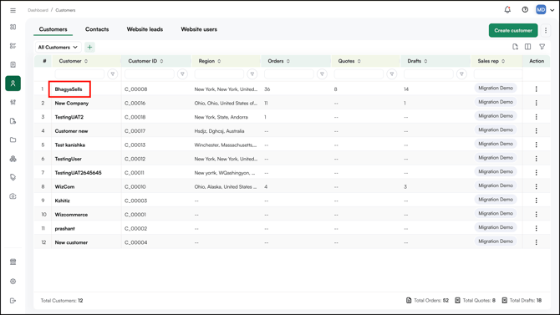Open the help question mark icon
Image resolution: width=560 pixels, height=315 pixels.
[x=525, y=10]
